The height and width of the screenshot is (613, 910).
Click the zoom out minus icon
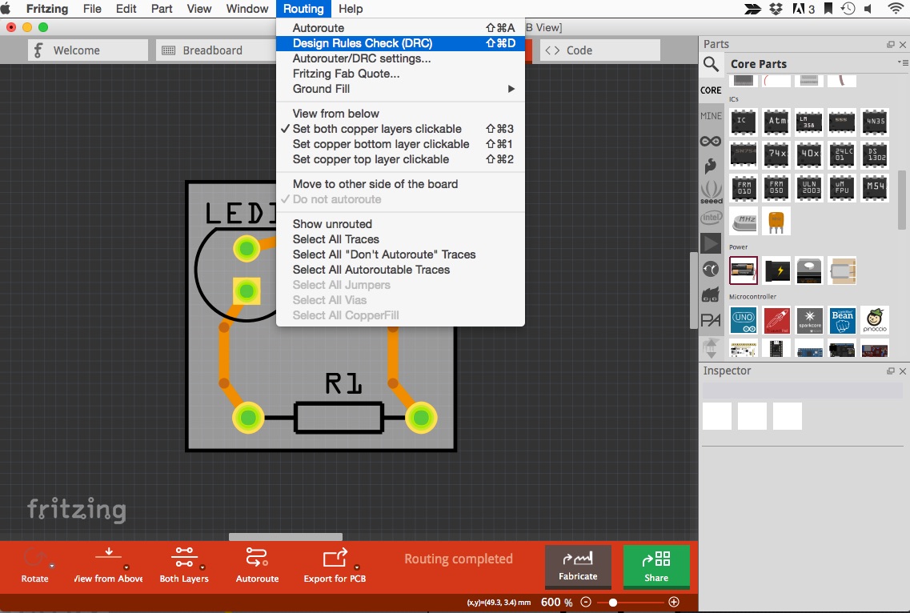pyautogui.click(x=586, y=602)
